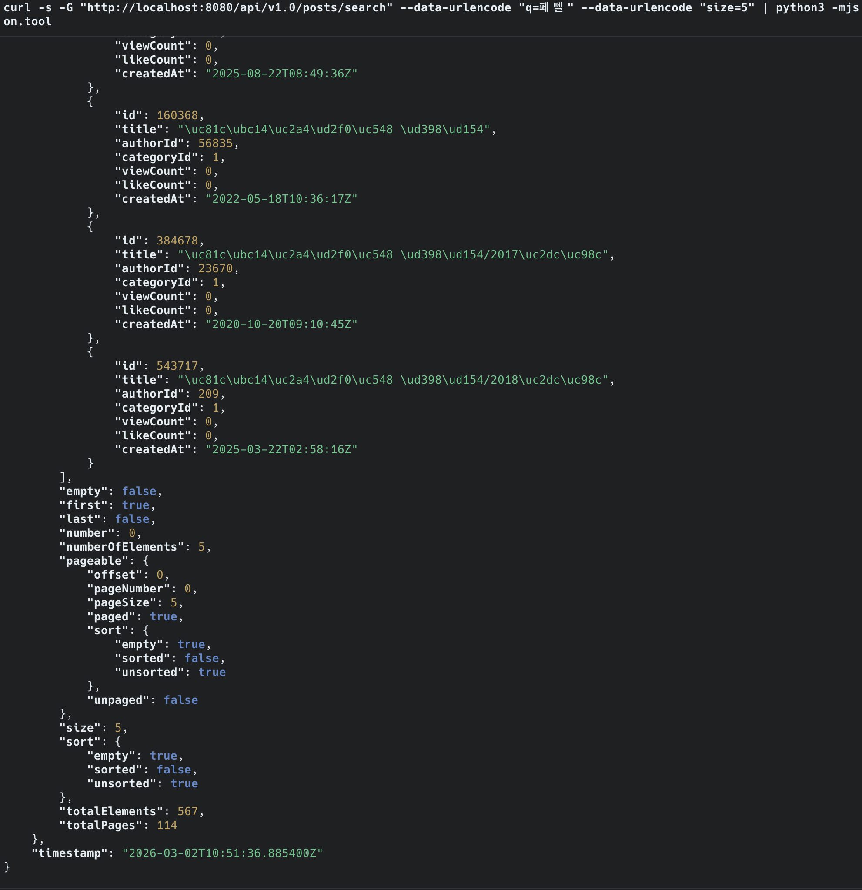Click the title ending with 2018 unicode string
The height and width of the screenshot is (890, 862).
pyautogui.click(x=393, y=380)
